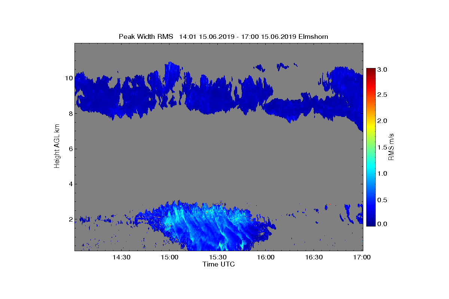Click the height tick label 6

point(70,149)
